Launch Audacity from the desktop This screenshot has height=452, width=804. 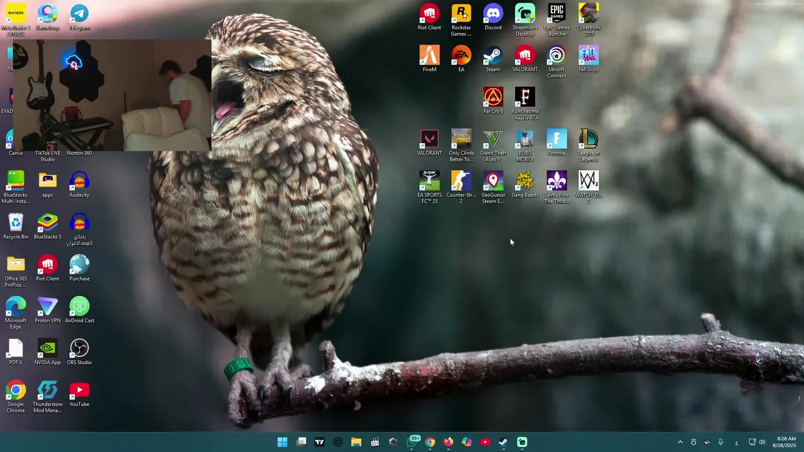coord(79,185)
